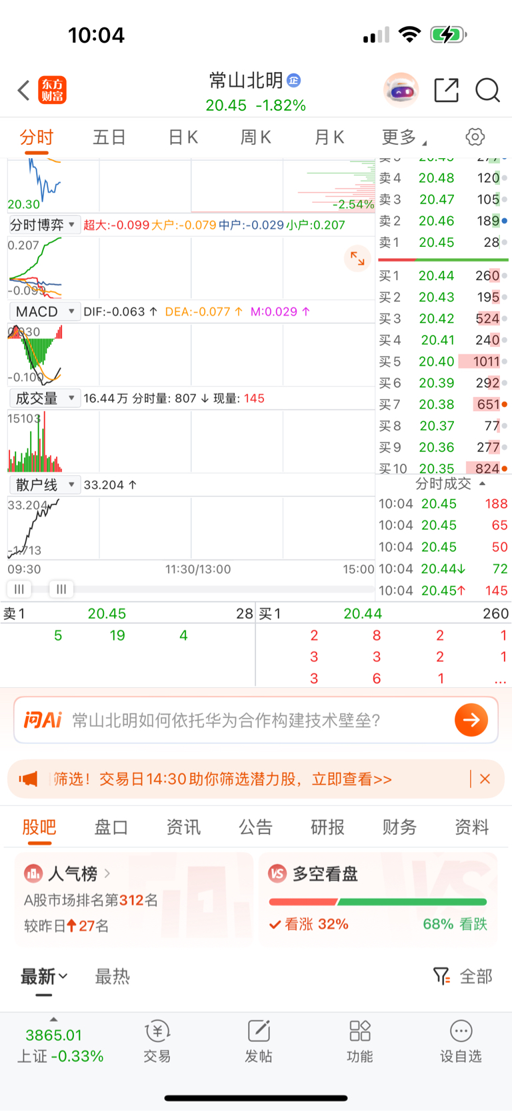
Task: Tap the 问Ai logo
Action: [43, 720]
